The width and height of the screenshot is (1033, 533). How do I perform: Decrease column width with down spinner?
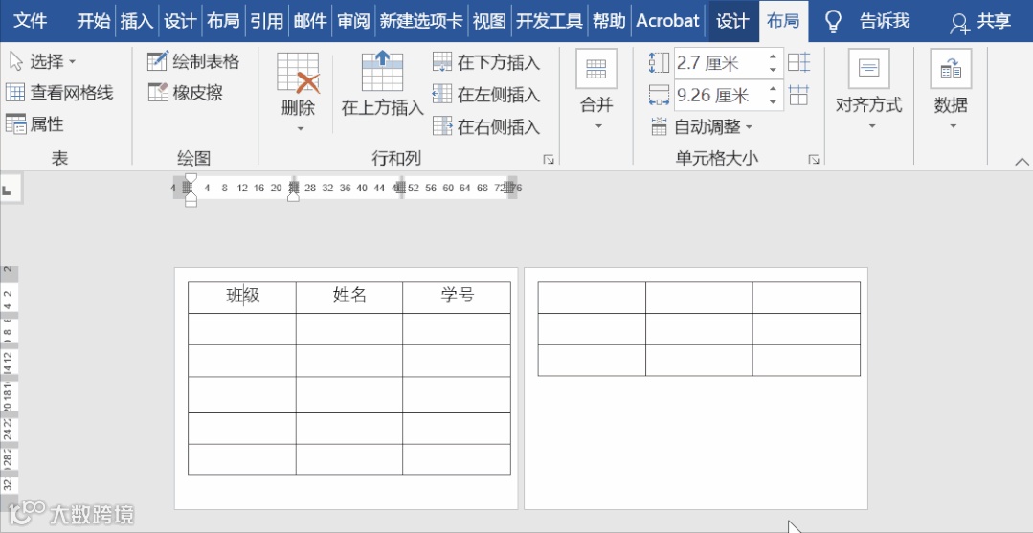coord(774,102)
